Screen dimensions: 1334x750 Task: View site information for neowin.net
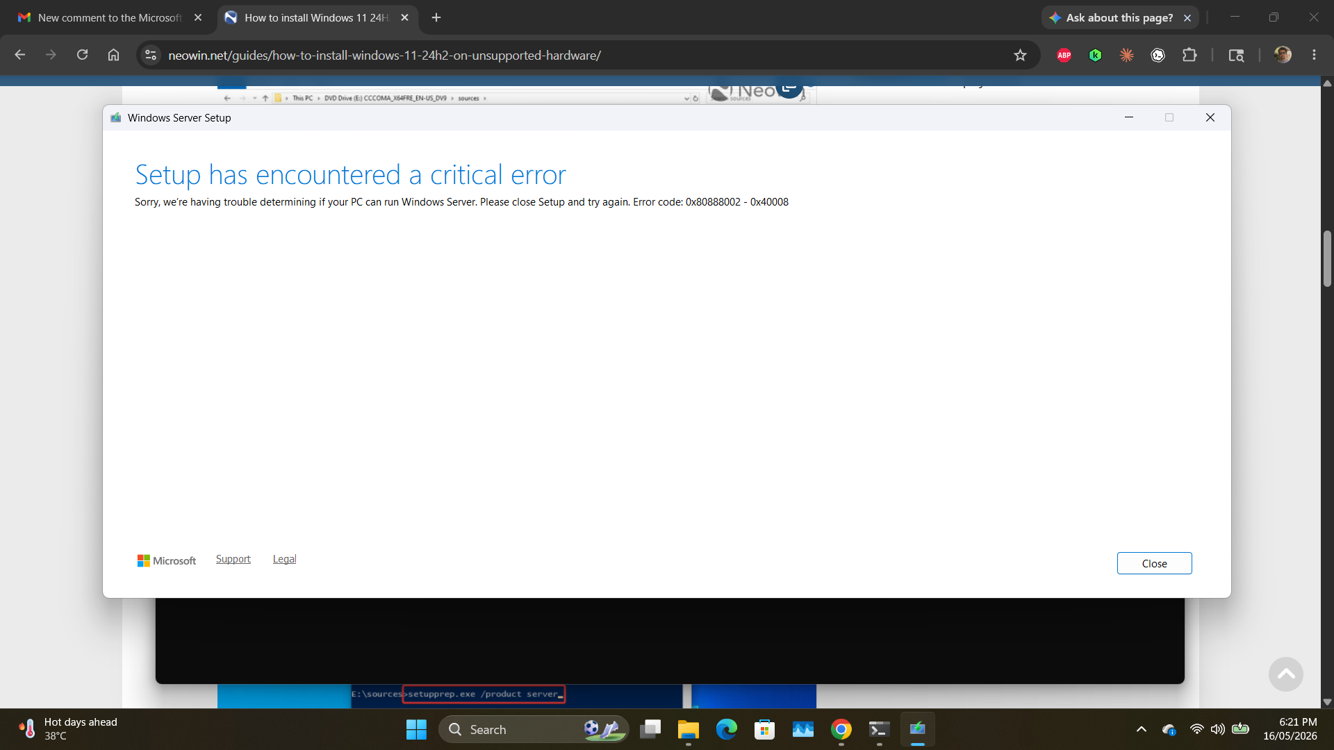pos(151,55)
